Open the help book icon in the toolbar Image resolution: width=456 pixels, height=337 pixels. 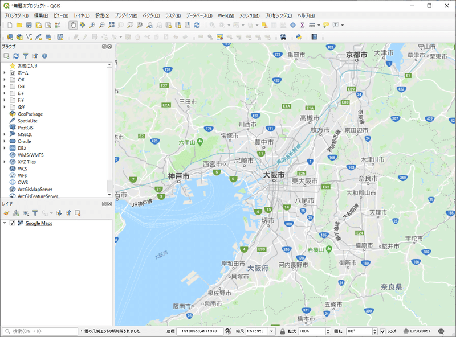[314, 37]
